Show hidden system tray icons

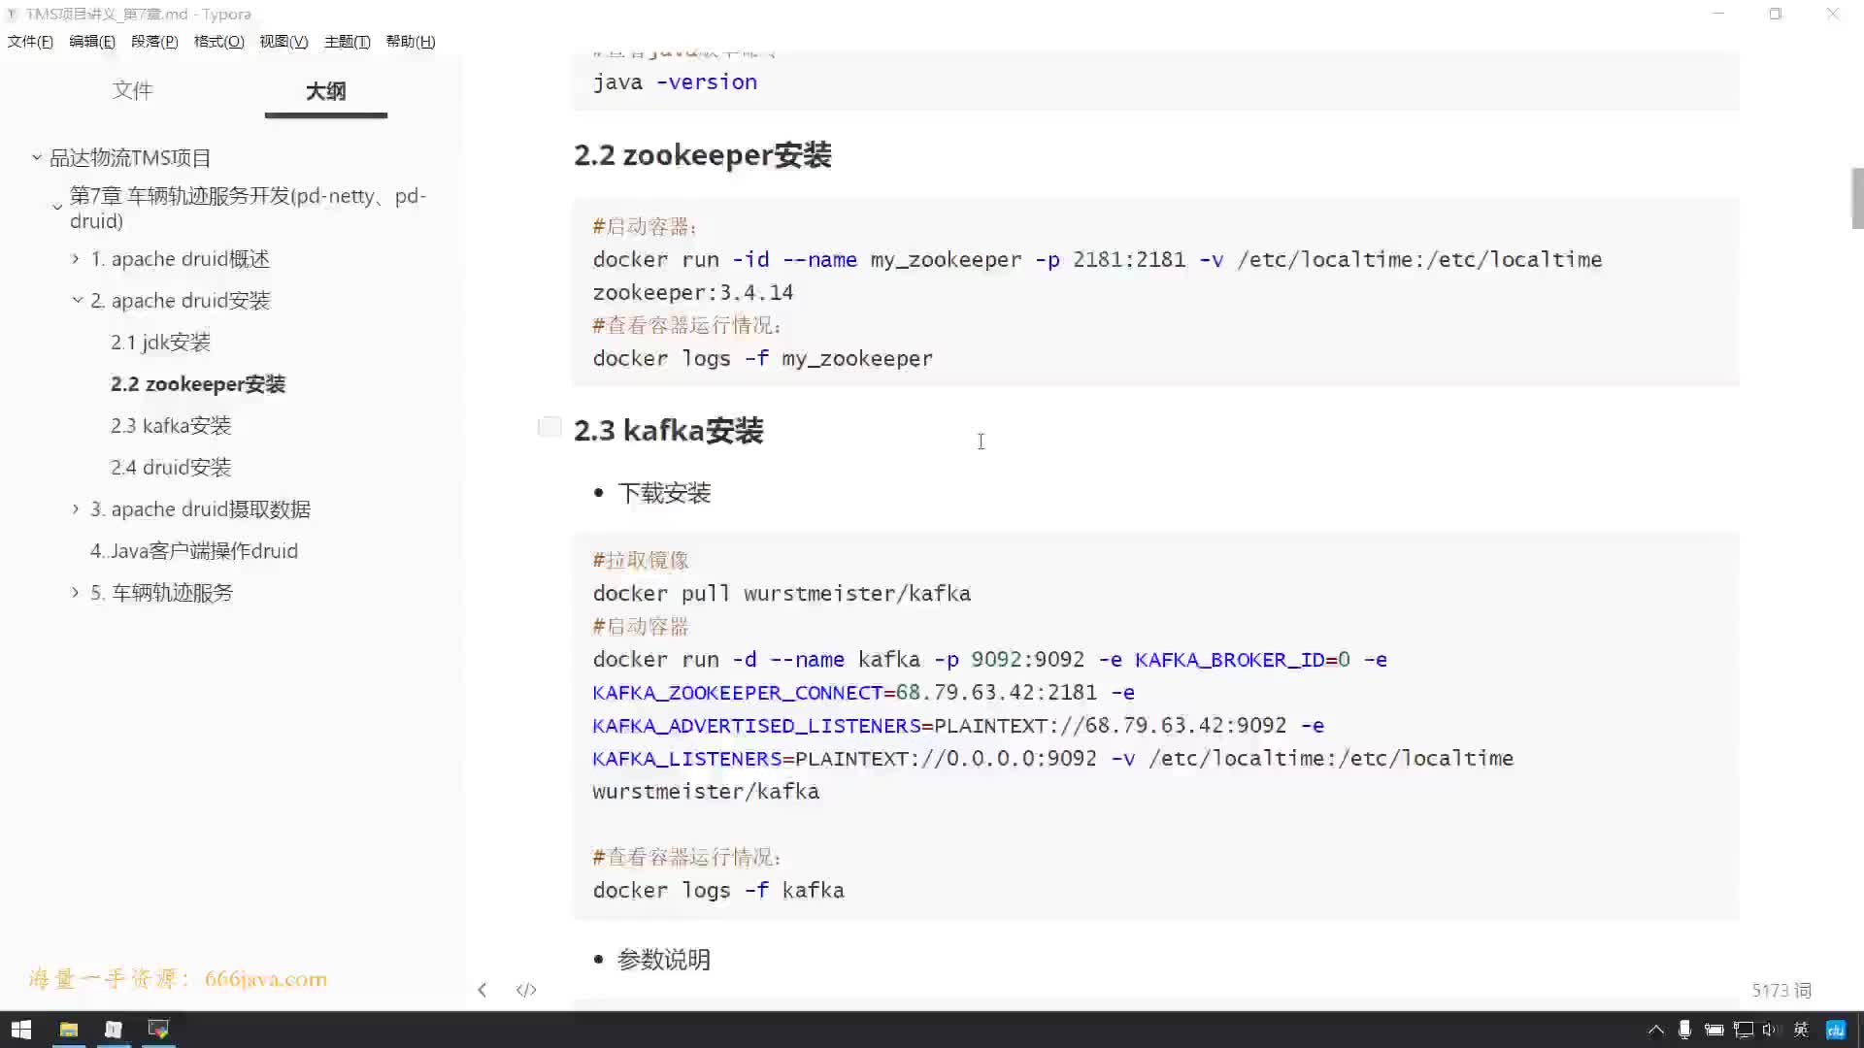1656,1030
